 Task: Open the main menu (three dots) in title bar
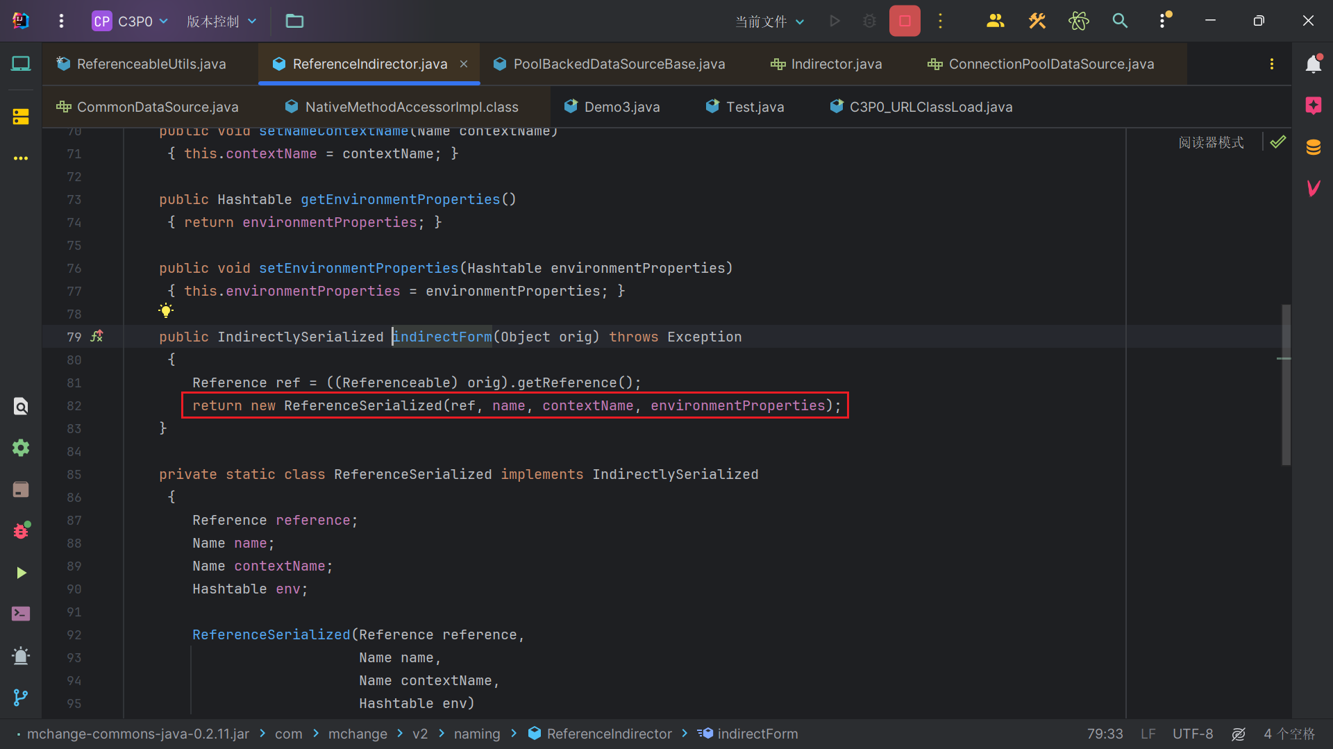[x=61, y=22]
